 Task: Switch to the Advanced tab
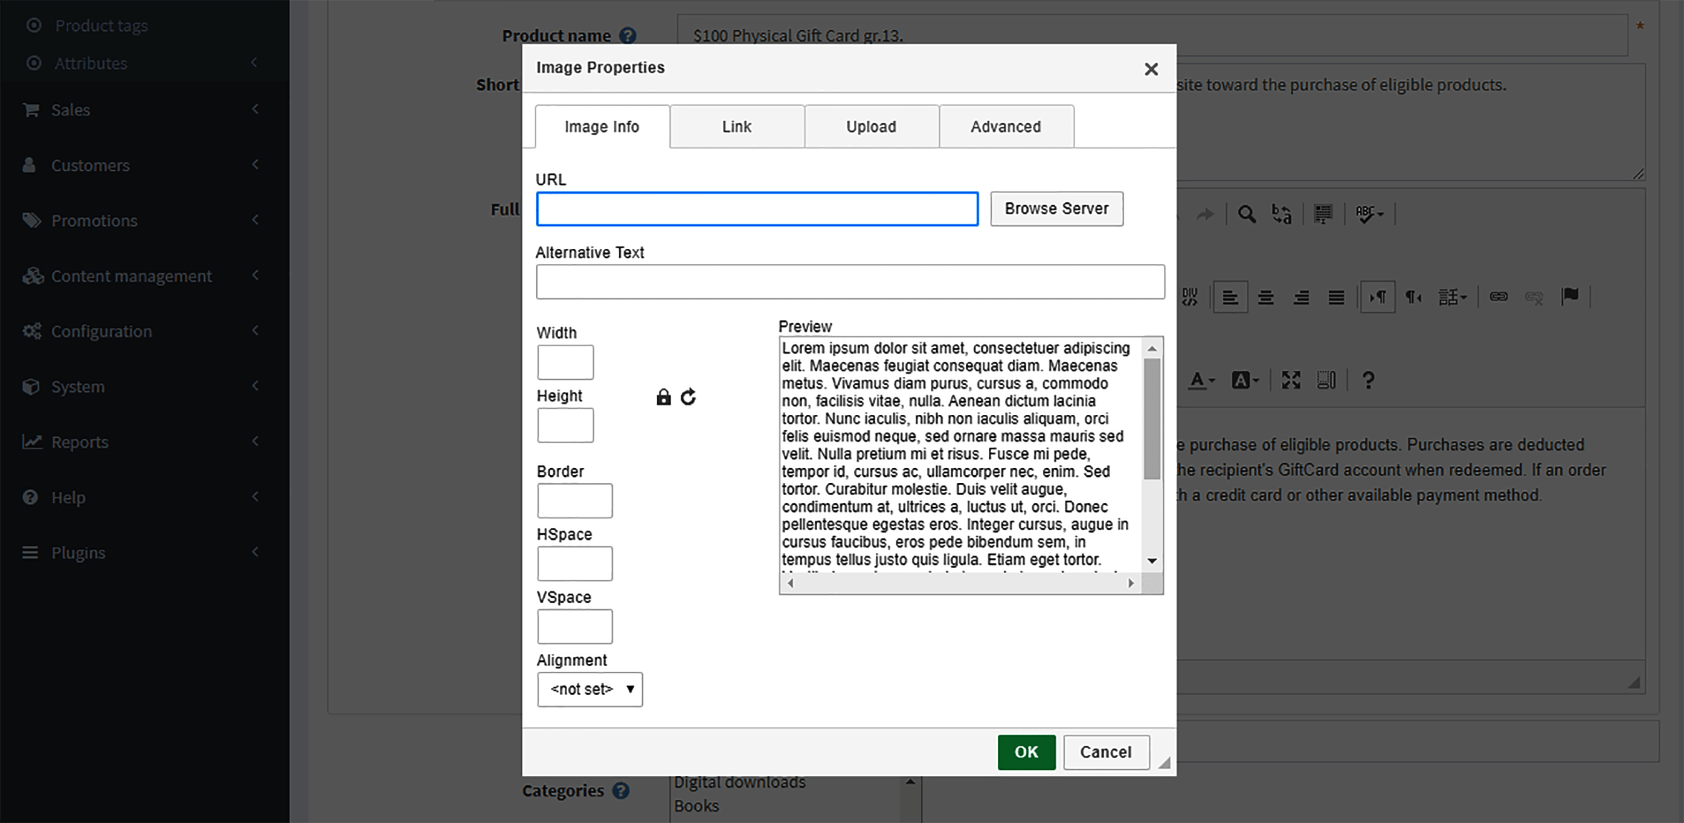tap(1006, 127)
